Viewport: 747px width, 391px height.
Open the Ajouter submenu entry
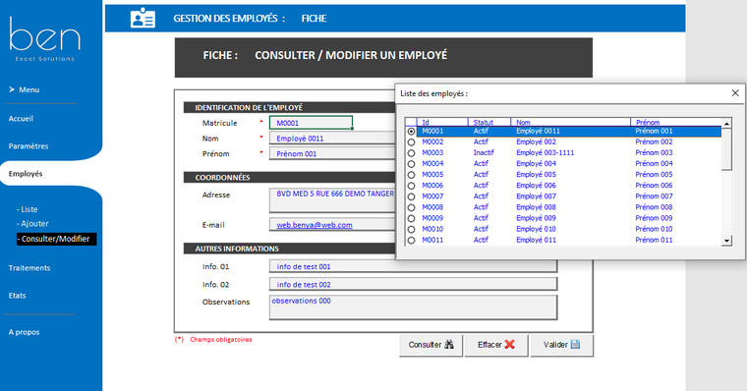pos(32,223)
